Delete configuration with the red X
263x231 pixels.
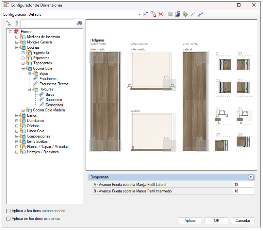[160, 14]
